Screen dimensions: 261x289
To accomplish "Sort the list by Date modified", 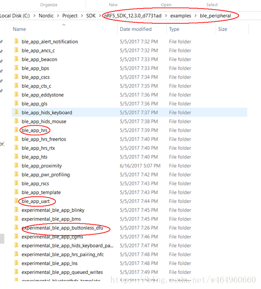I will click(x=136, y=29).
